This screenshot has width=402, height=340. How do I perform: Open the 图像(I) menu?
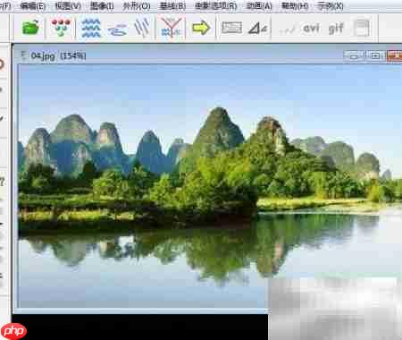pyautogui.click(x=102, y=6)
